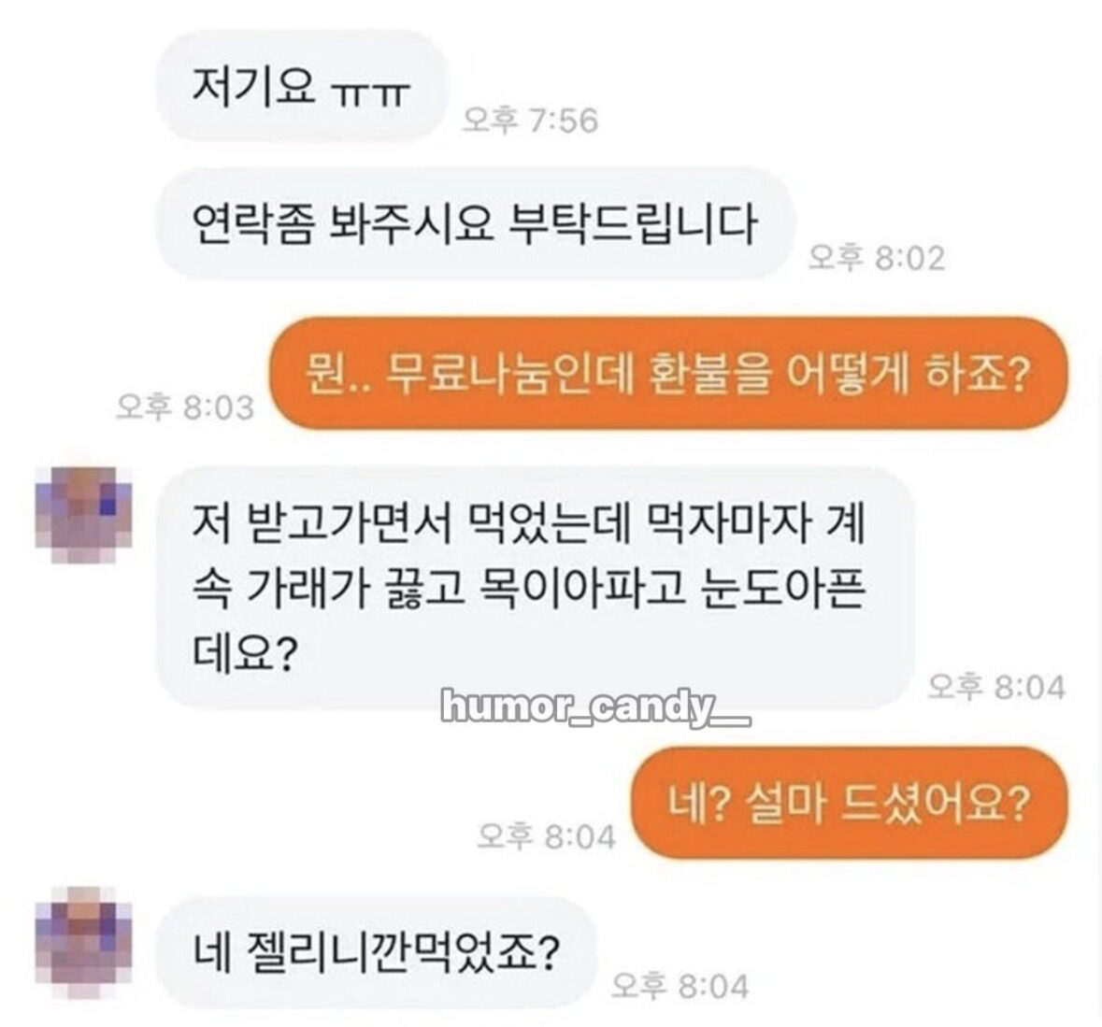Tap the pixelated avatar beside the 8:04 long message
Screen dimensions: 1102x1027
[83, 515]
